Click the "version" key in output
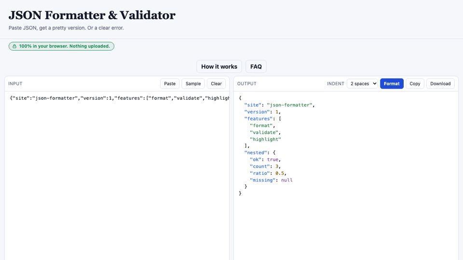463x260 pixels. [257, 112]
